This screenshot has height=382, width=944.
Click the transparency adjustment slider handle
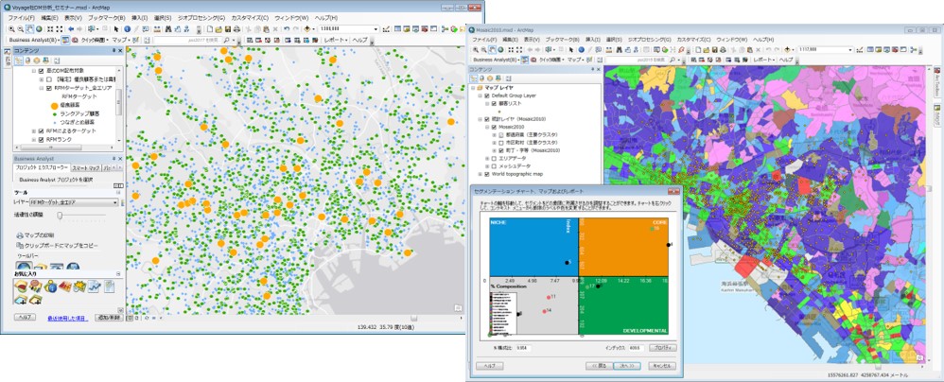coord(61,215)
